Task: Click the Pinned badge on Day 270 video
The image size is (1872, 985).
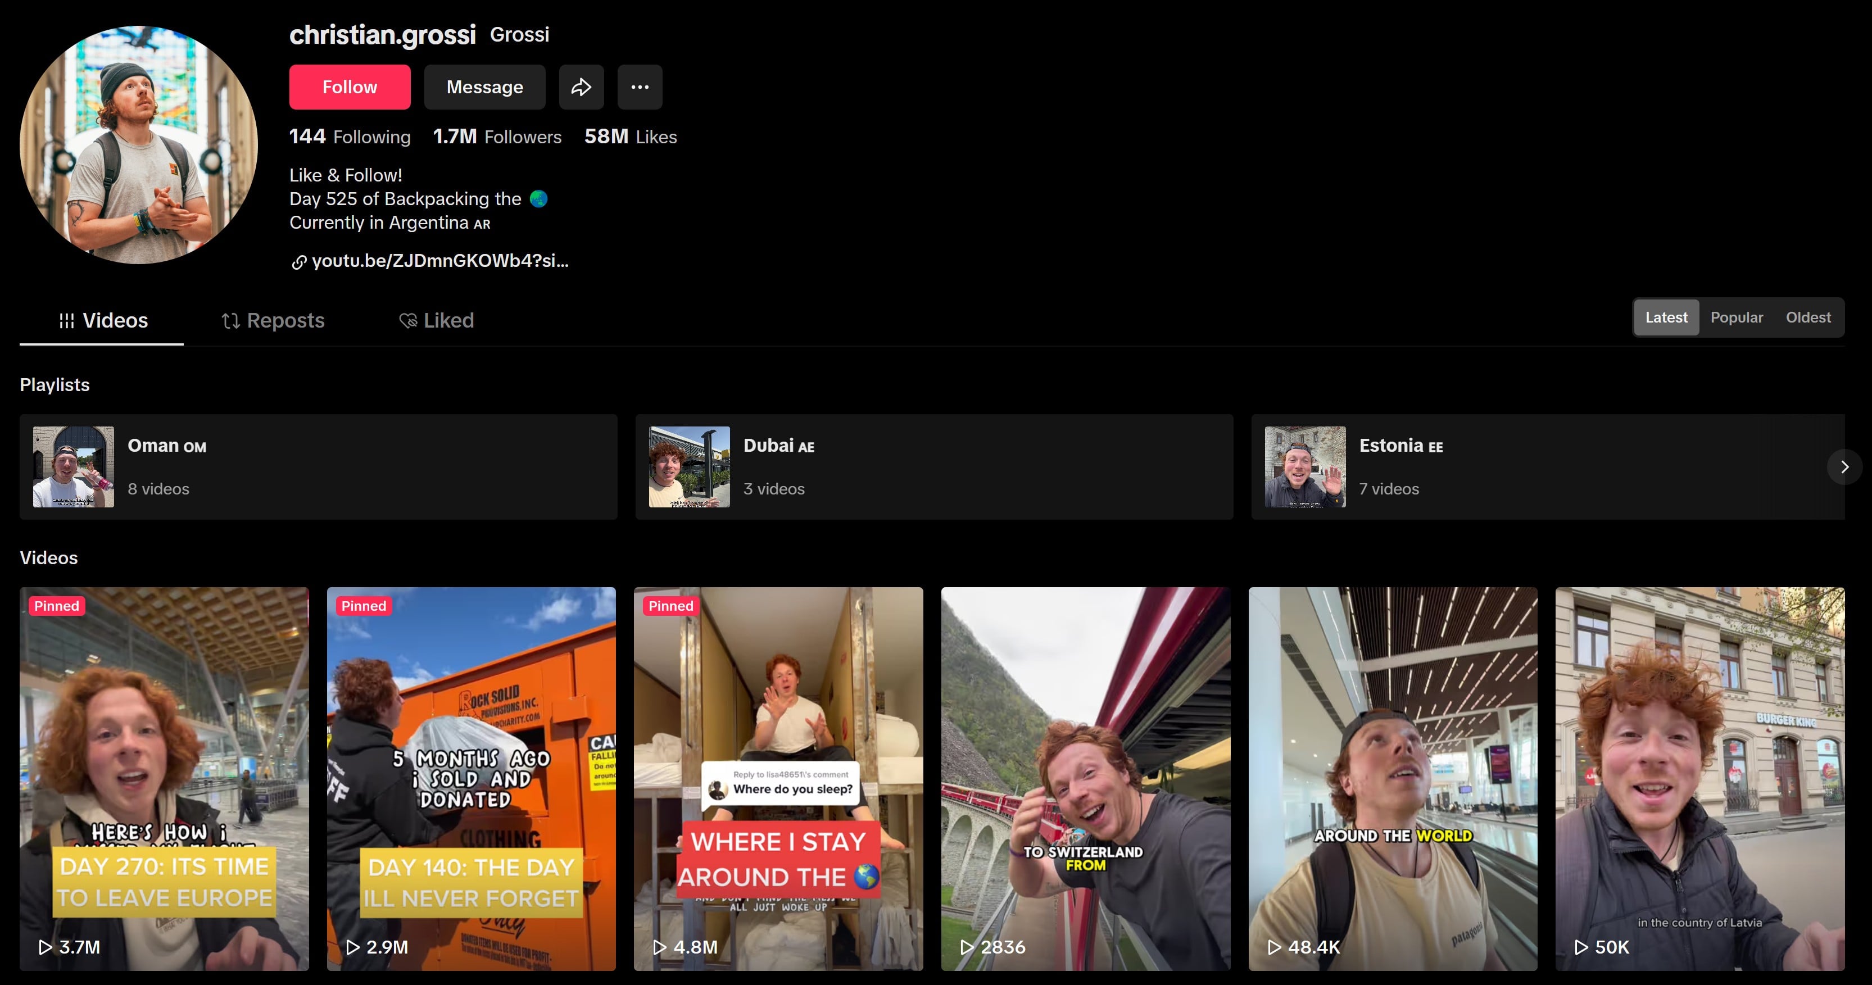Action: pos(57,606)
